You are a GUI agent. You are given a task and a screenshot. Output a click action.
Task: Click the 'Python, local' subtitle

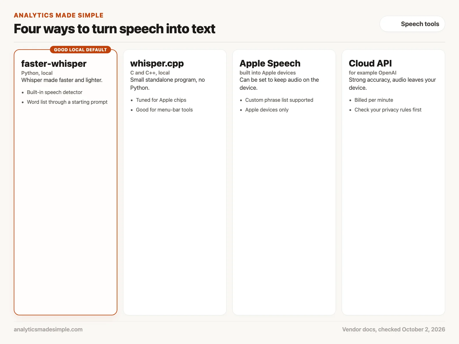point(37,73)
